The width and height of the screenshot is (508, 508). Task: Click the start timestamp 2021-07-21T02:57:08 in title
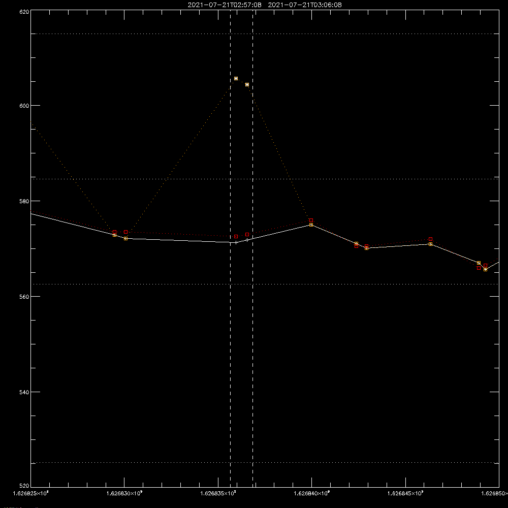(x=225, y=5)
